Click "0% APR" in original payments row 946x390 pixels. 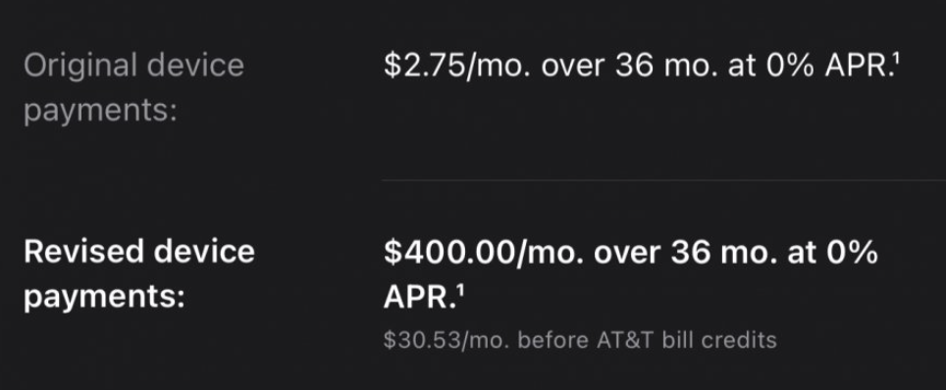tap(826, 66)
